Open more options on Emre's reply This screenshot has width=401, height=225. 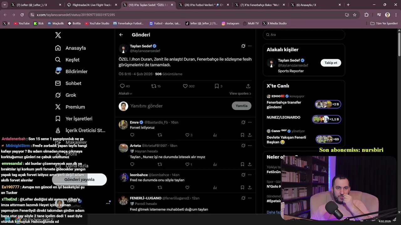coord(250,122)
